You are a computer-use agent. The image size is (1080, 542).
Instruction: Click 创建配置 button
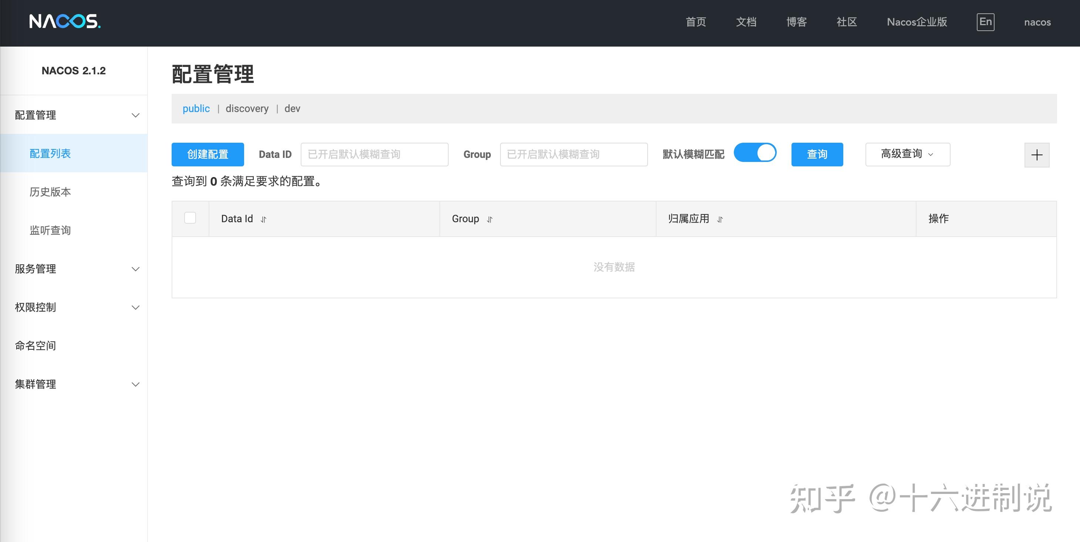pyautogui.click(x=207, y=154)
